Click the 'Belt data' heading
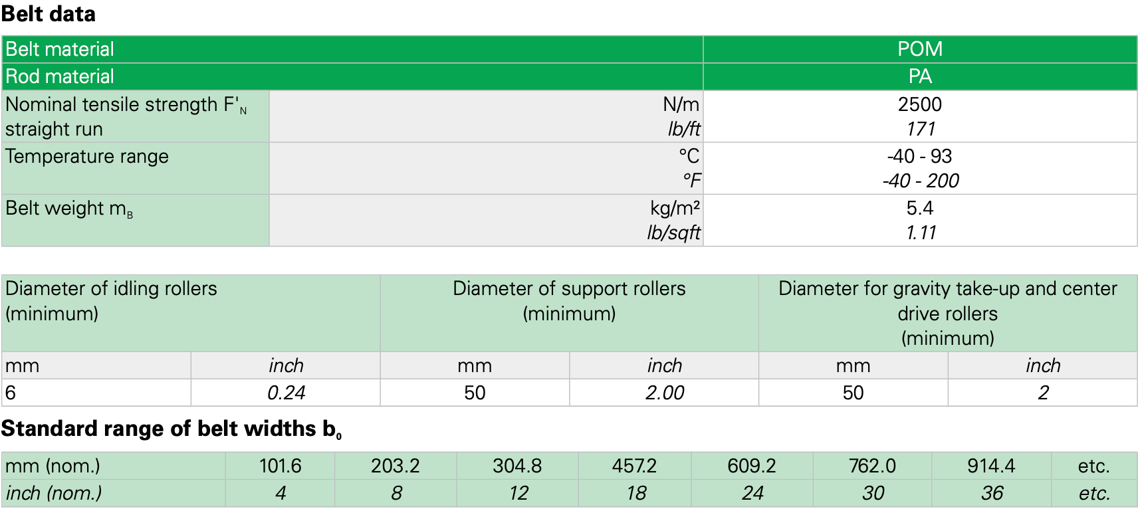1138x509 pixels. 49,14
